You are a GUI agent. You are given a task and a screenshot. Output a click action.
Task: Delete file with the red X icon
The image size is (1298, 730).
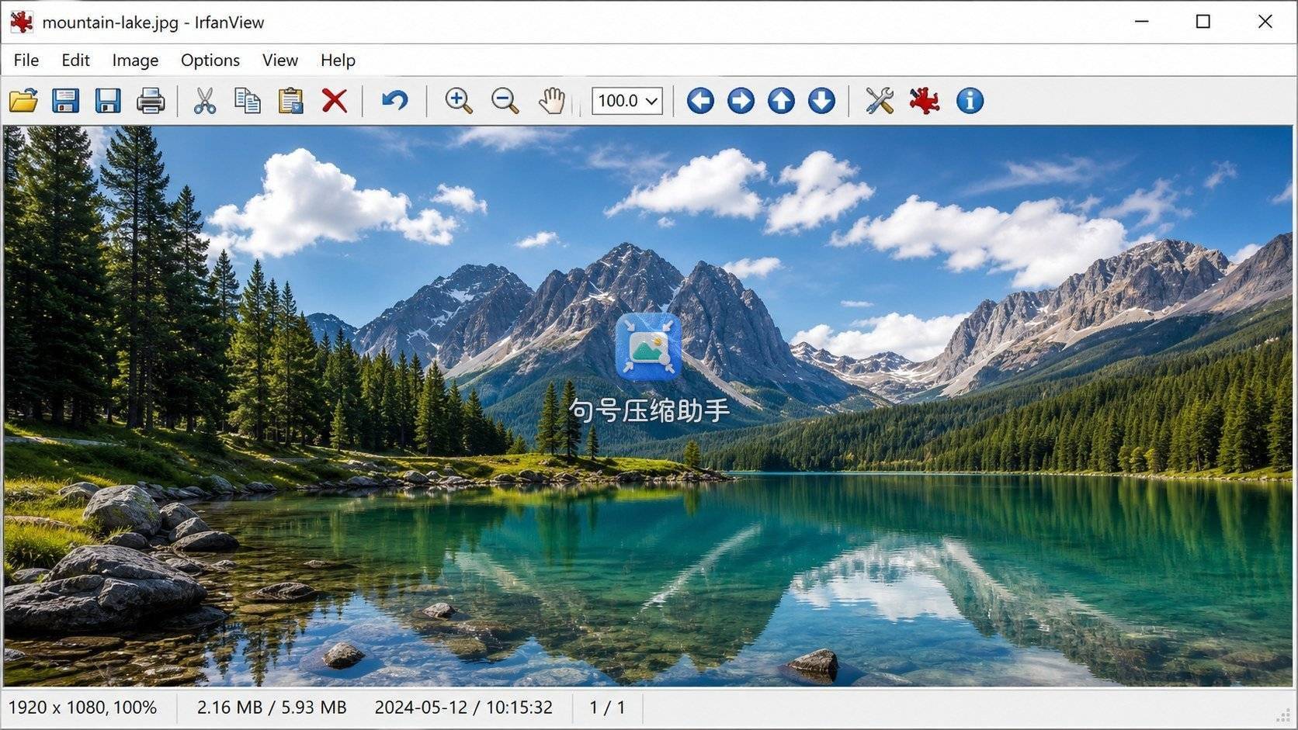pyautogui.click(x=335, y=101)
